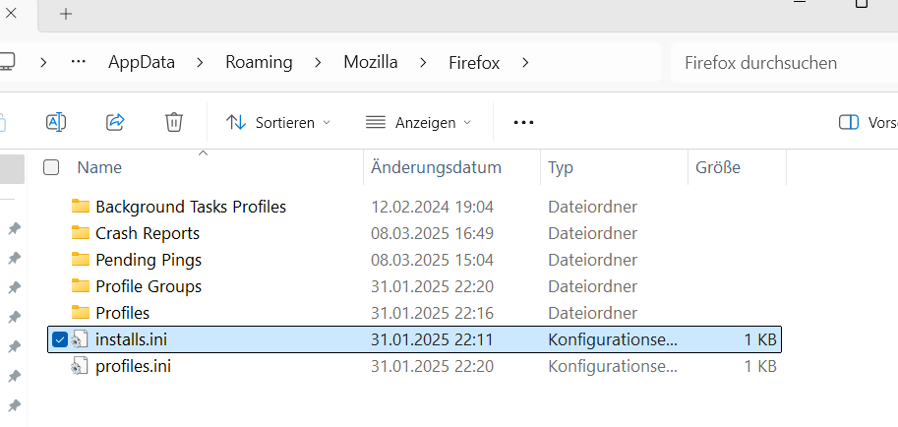The height and width of the screenshot is (427, 898).
Task: Click the installs.ini file icon
Action: (x=81, y=339)
